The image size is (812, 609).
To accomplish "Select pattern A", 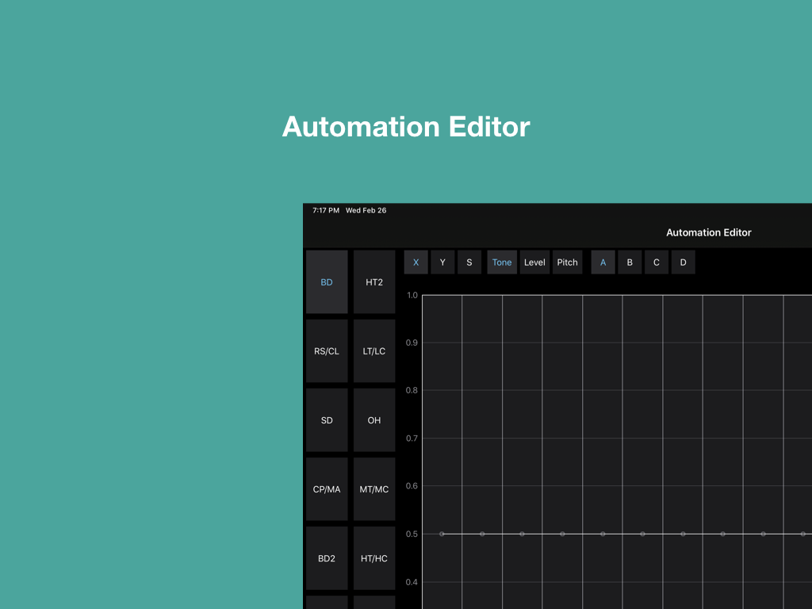I will click(603, 262).
